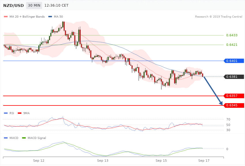
Task: Click the MACD Signal legend label
Action: coord(37,138)
